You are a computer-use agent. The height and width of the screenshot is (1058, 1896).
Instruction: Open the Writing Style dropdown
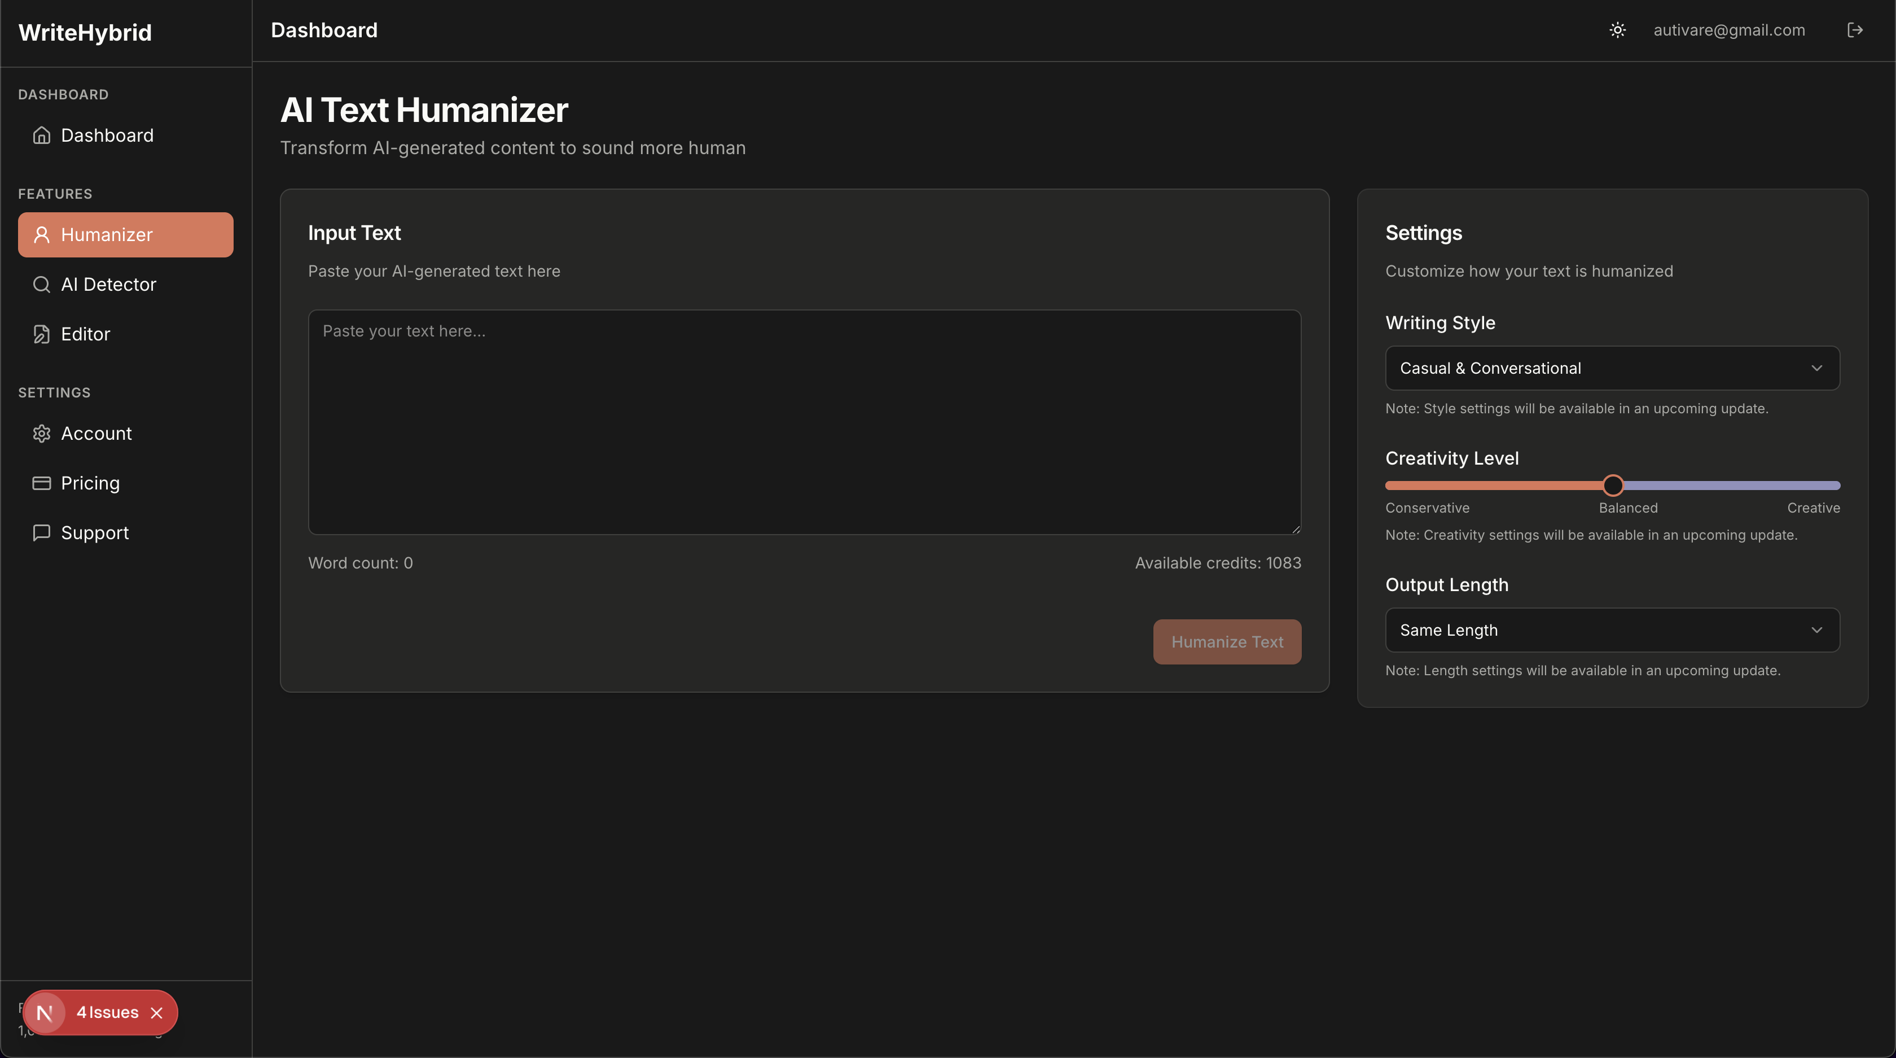[1612, 368]
